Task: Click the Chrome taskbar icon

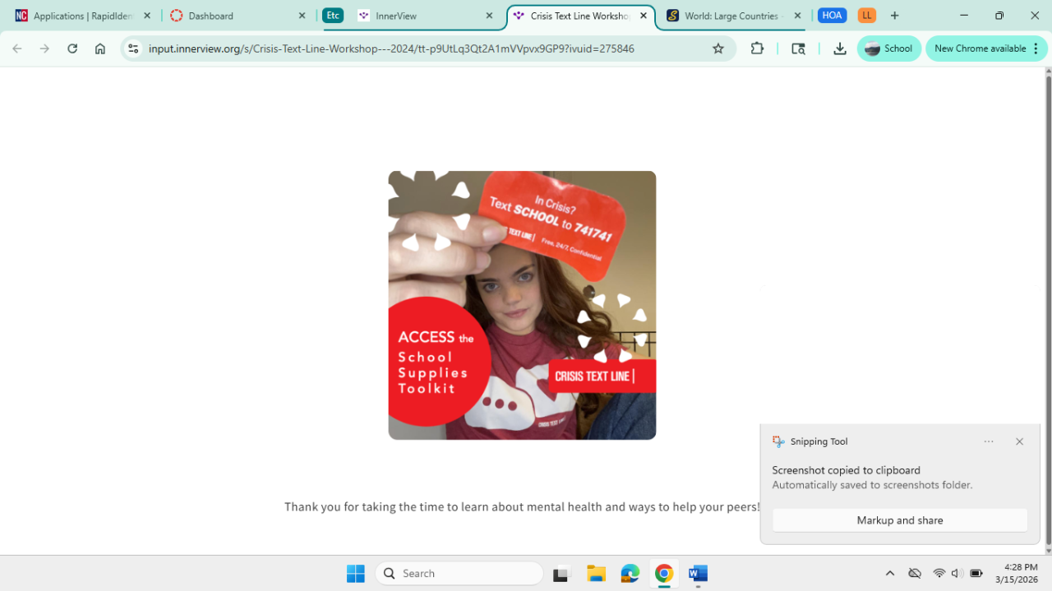Action: click(664, 574)
